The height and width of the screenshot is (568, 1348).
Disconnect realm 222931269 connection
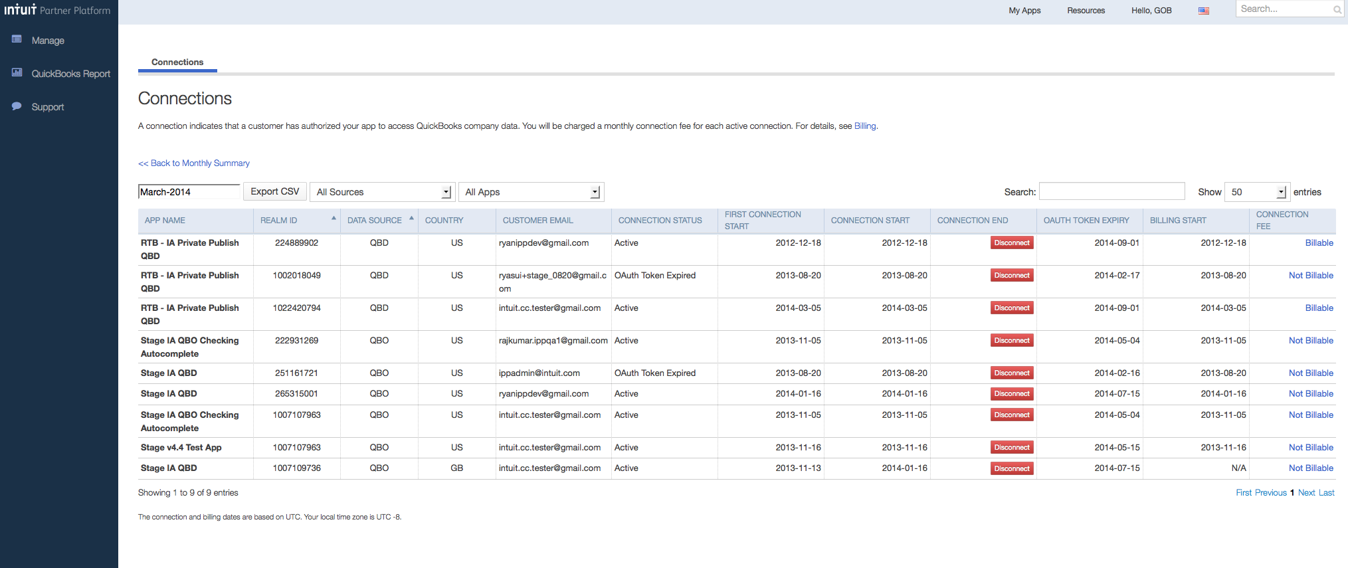1012,341
